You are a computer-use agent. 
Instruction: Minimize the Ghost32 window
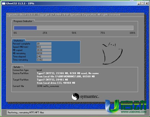139,4
